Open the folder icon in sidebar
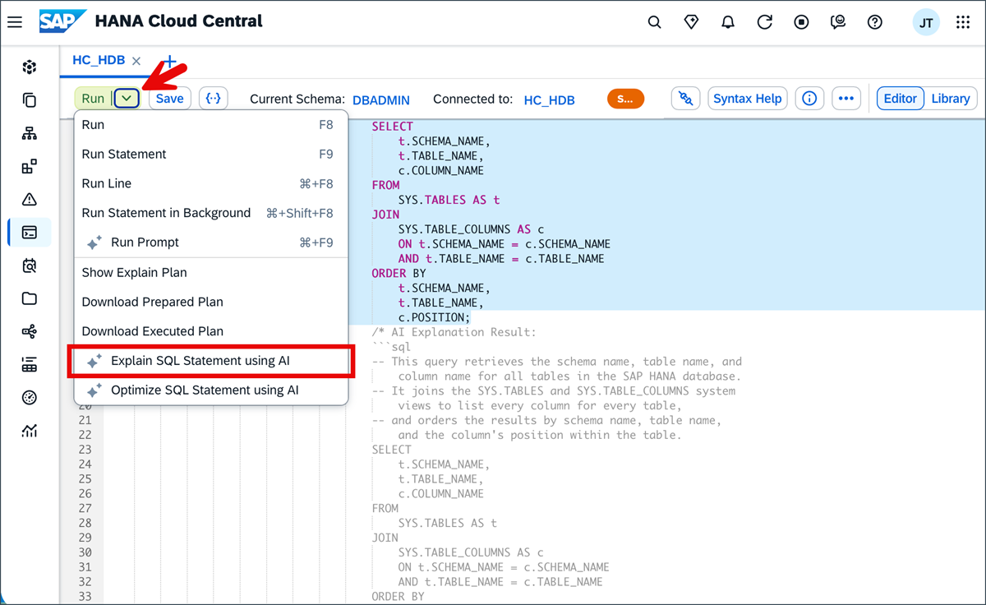Screen dimensions: 986x605 pos(30,298)
